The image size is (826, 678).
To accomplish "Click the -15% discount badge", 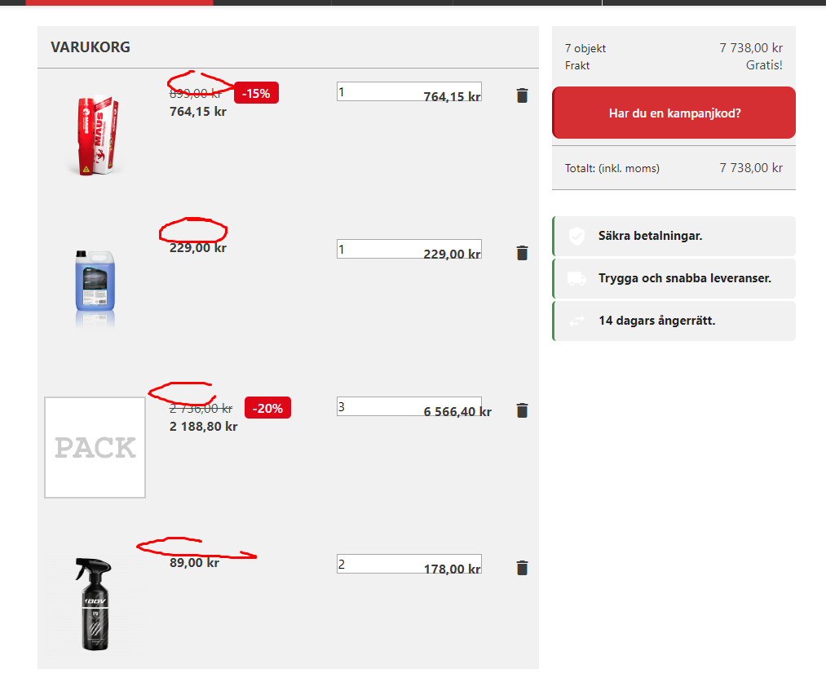I will click(256, 93).
